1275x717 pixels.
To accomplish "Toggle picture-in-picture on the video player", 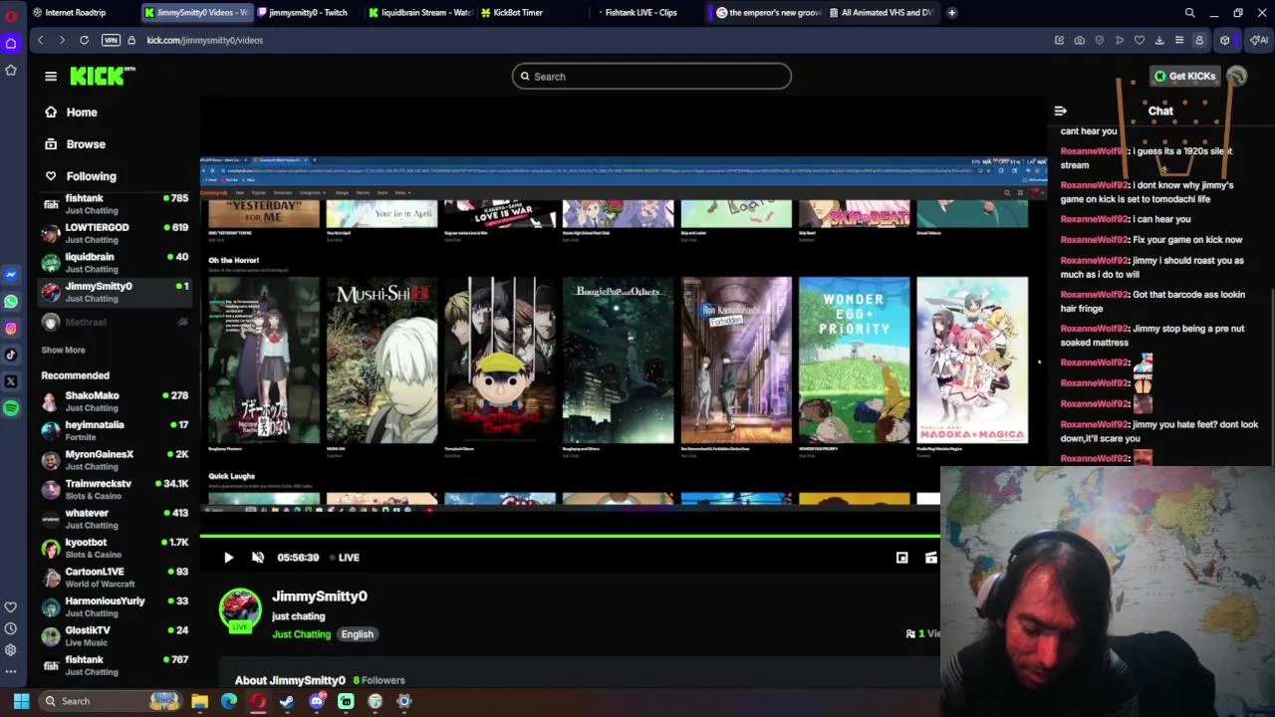I will coord(901,558).
